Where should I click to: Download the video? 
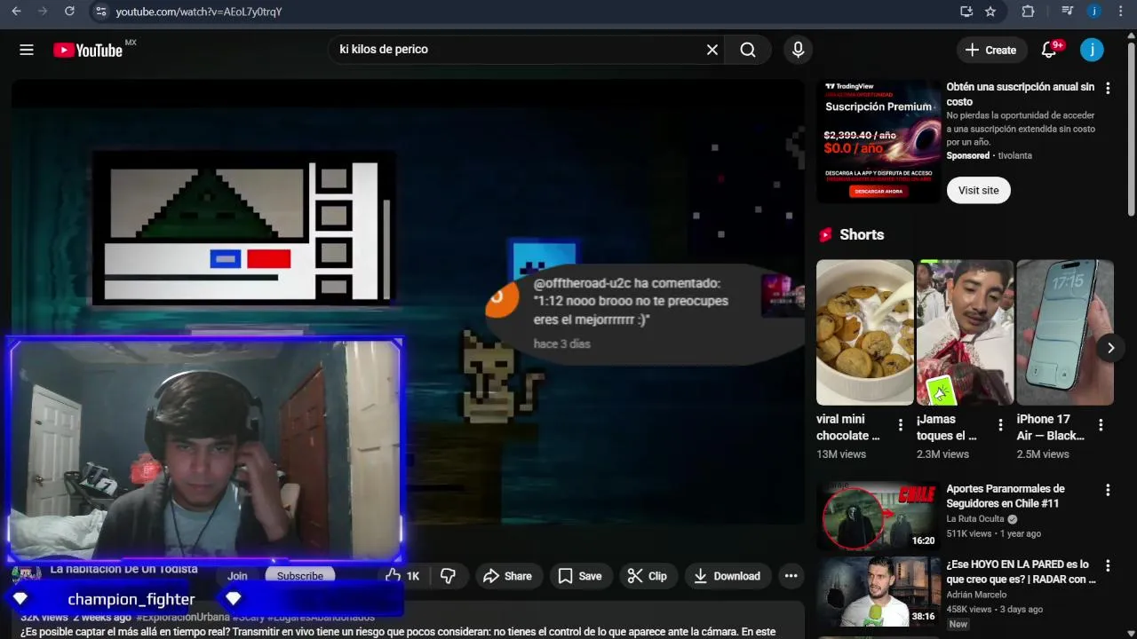[727, 576]
